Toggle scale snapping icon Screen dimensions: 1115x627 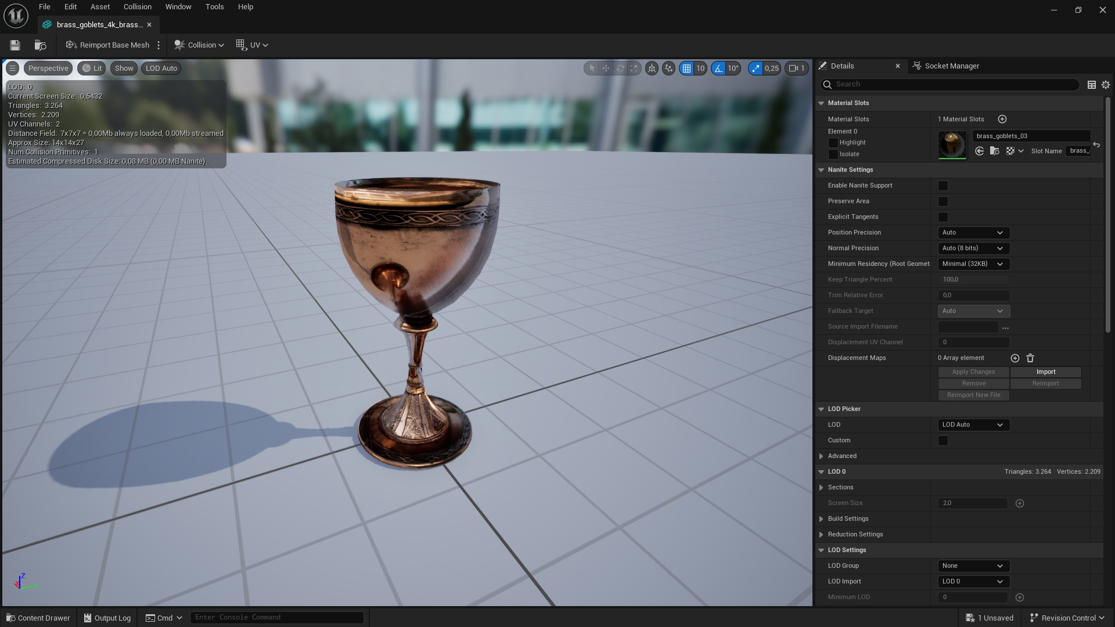756,68
